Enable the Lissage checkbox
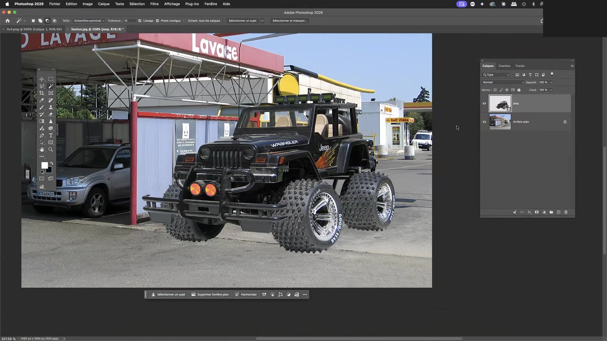607x341 pixels. 140,21
